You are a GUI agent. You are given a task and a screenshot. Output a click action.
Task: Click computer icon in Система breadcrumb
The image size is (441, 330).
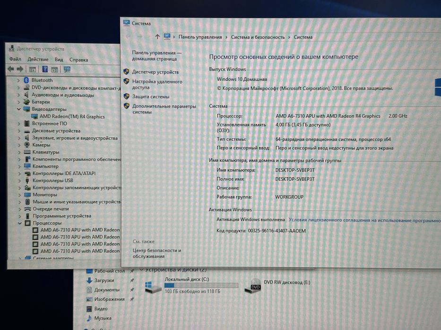pos(167,36)
